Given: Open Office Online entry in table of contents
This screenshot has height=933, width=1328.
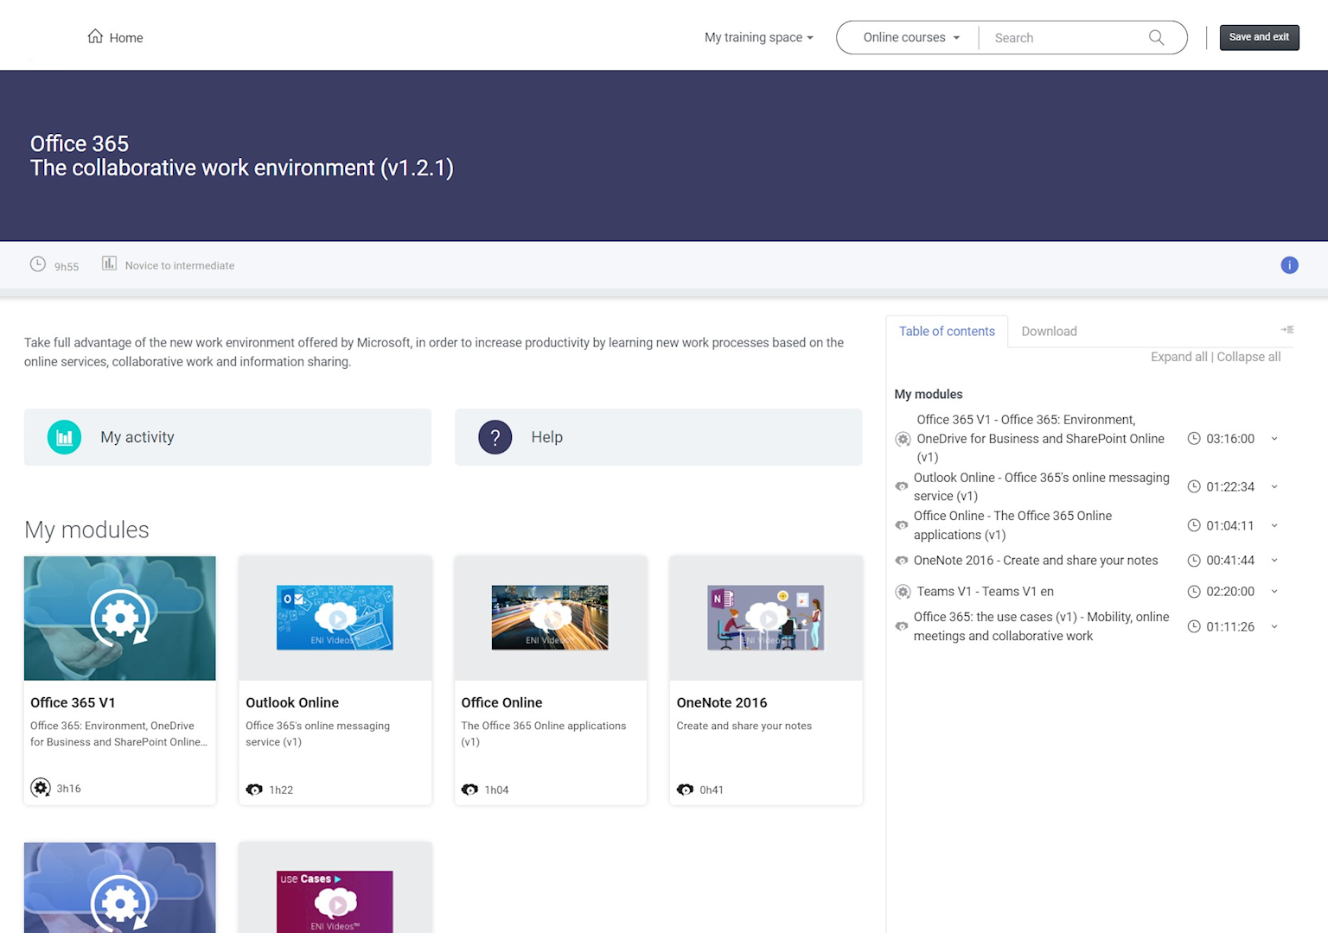Looking at the screenshot, I should [1012, 525].
